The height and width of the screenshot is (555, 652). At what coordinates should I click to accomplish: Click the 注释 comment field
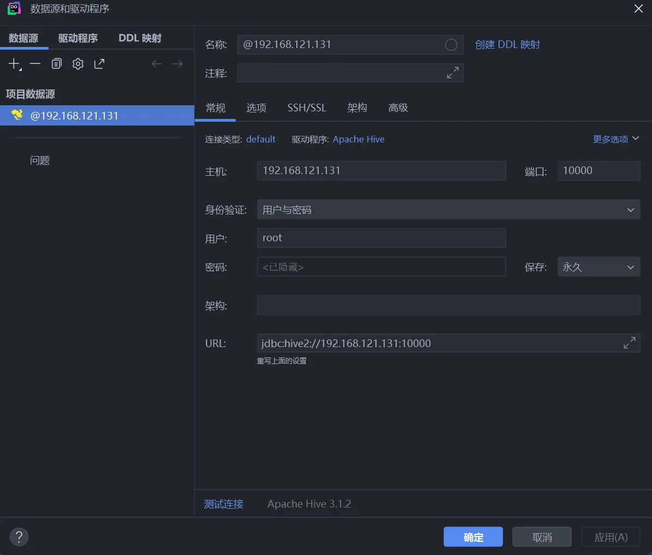tap(350, 73)
